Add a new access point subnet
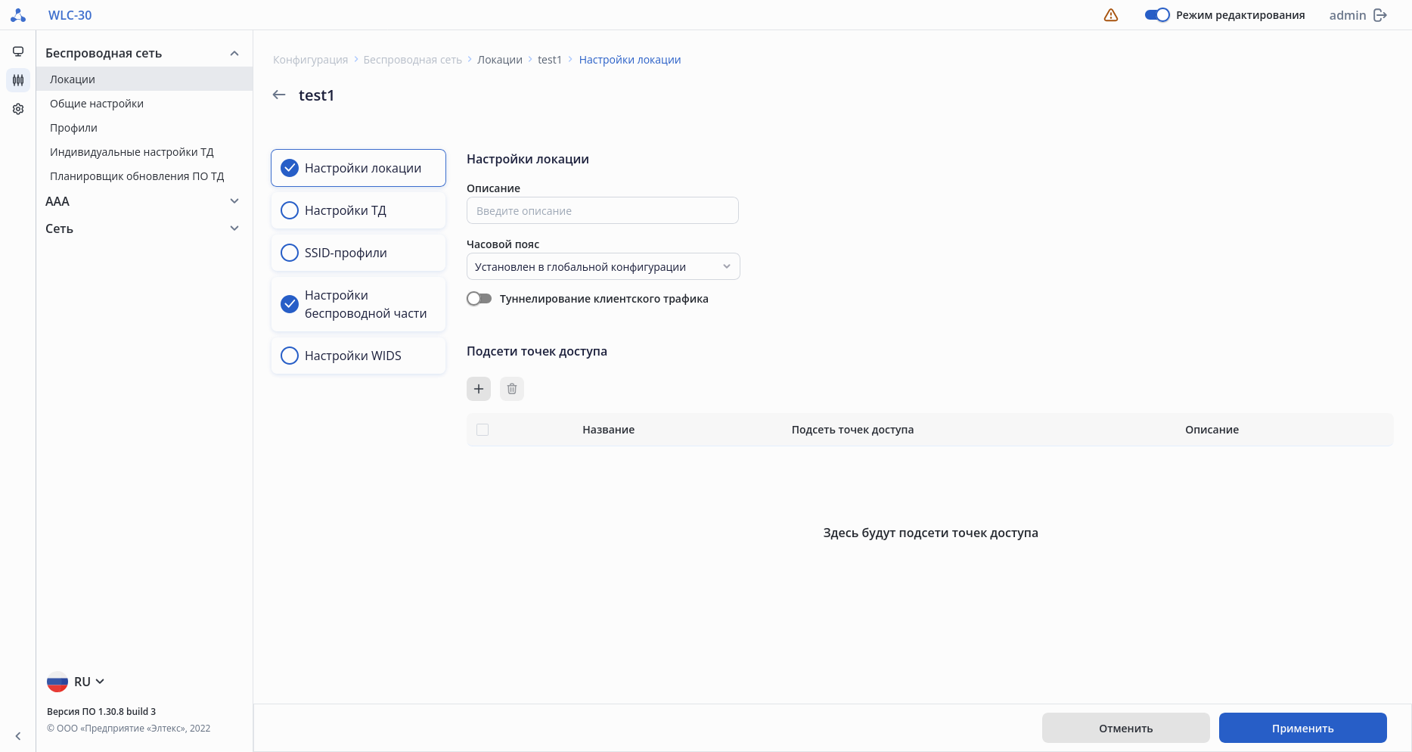 (479, 389)
